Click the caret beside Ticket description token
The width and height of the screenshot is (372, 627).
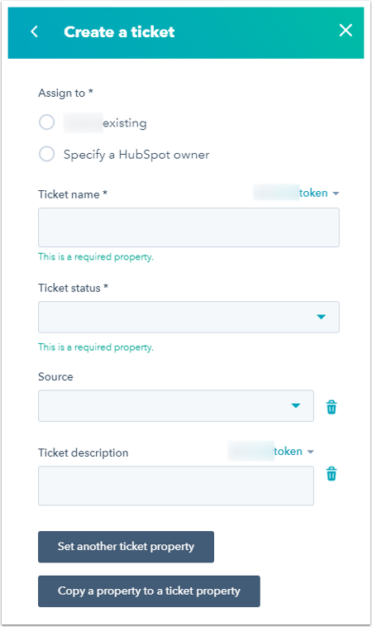pos(311,452)
